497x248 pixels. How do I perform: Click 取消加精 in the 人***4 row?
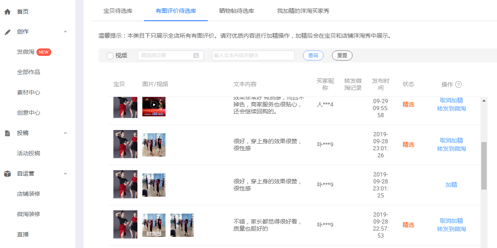[451, 100]
